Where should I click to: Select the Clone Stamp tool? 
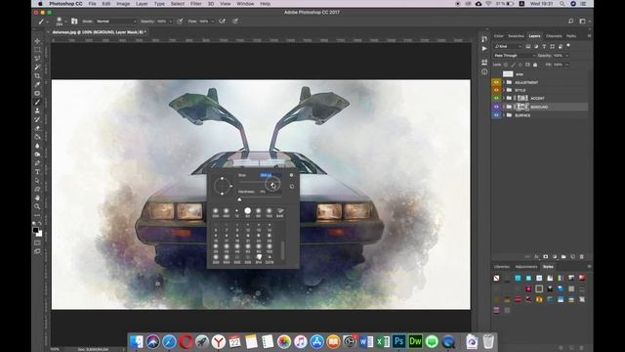click(x=37, y=110)
